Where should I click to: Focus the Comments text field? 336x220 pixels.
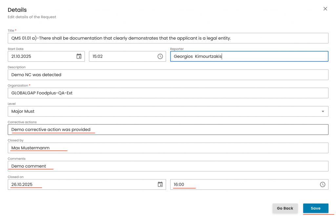point(167,166)
